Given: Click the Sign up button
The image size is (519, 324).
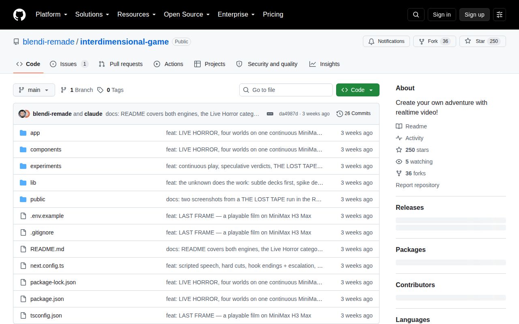Looking at the screenshot, I should point(474,15).
